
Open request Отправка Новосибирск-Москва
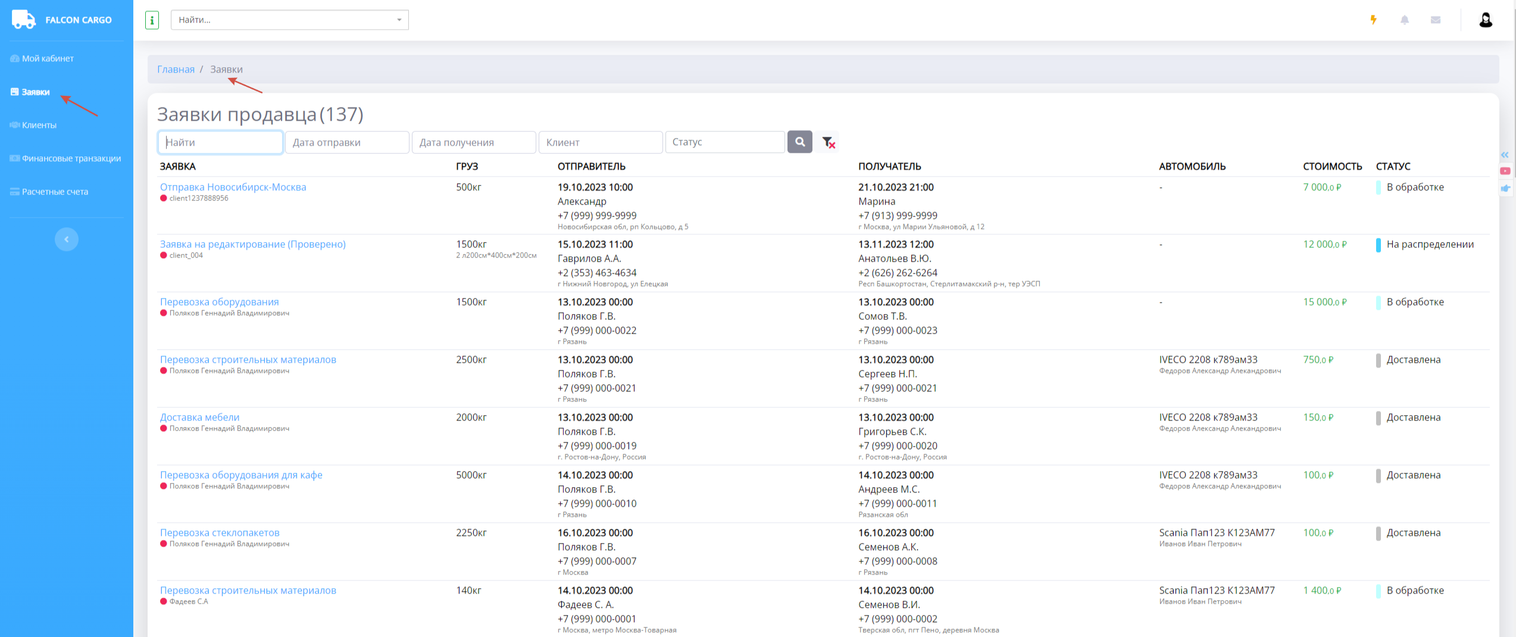(233, 187)
